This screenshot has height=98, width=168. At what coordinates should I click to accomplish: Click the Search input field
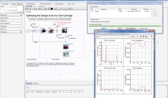tap(8, 9)
